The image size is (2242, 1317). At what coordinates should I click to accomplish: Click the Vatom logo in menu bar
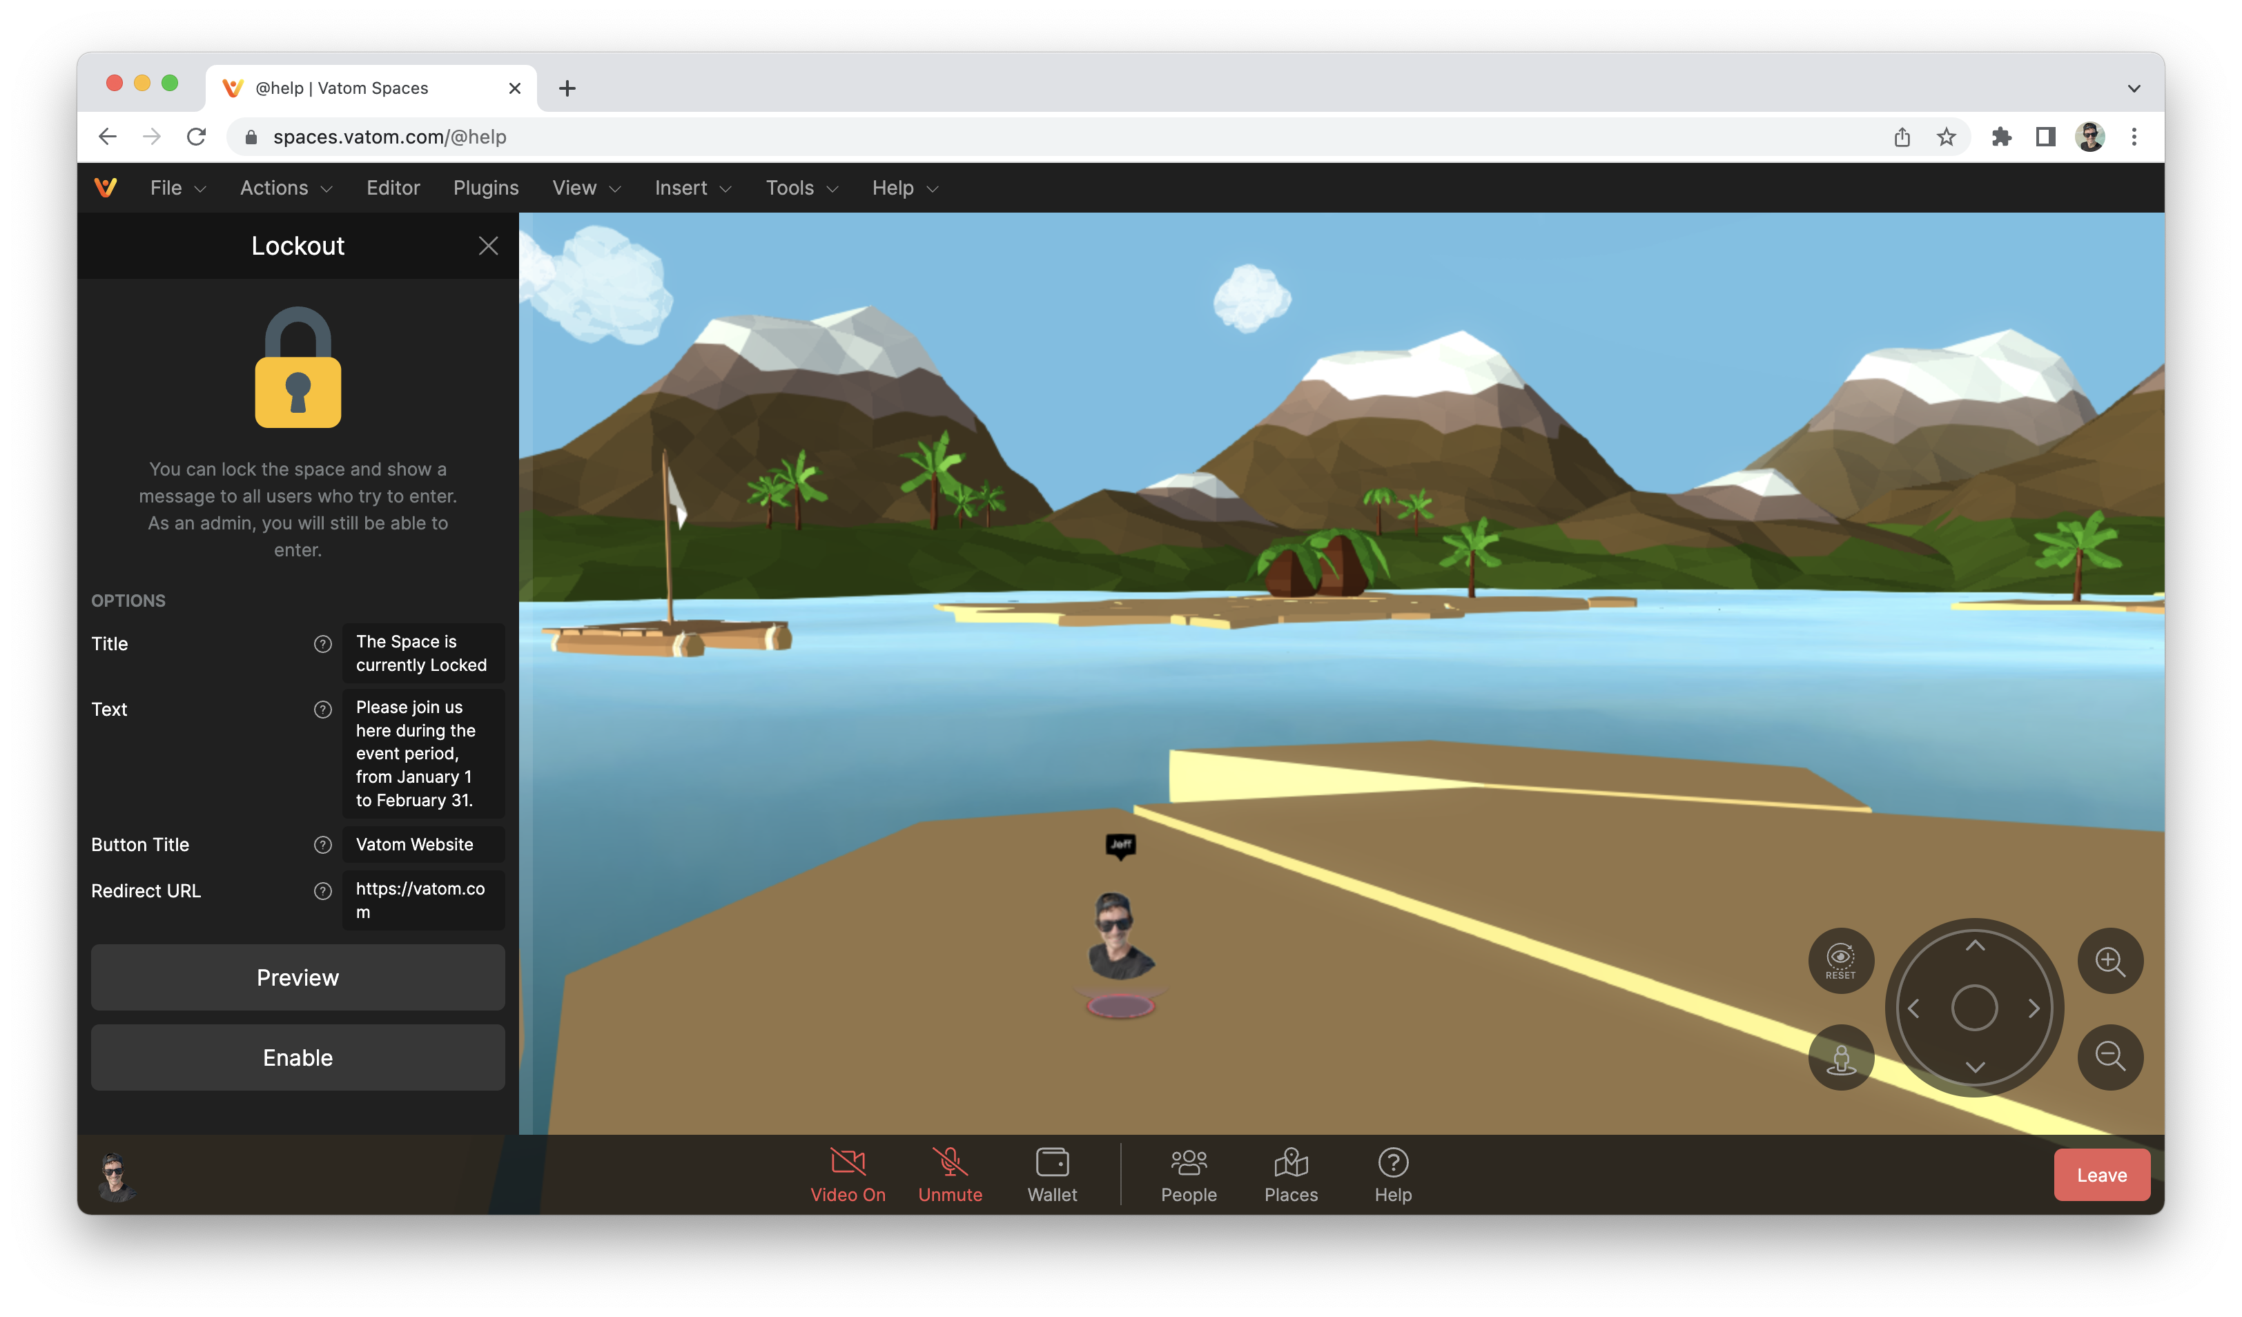coord(106,188)
